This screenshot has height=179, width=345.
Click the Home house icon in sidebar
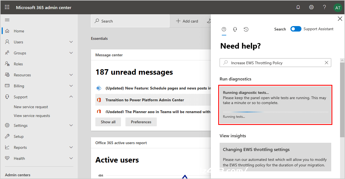click(x=7, y=31)
